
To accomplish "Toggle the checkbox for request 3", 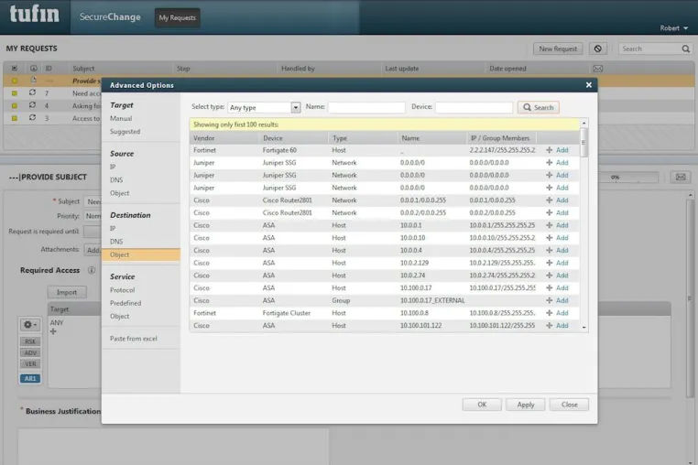I will click(15, 118).
